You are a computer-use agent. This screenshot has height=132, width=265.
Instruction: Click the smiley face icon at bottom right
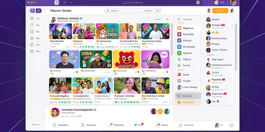231,125
